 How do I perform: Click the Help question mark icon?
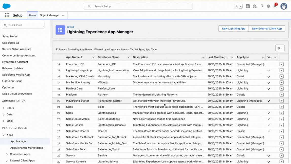(262, 7)
